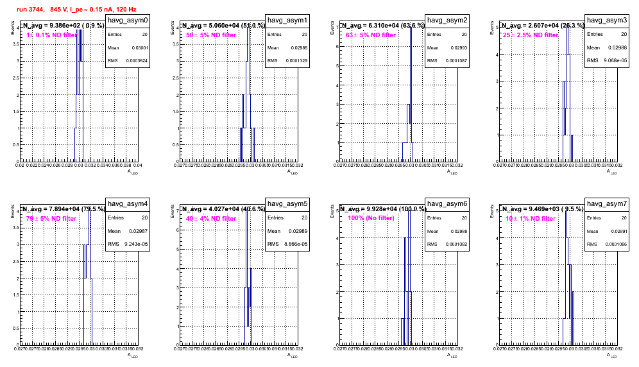639x367 pixels.
Task: Click the '100% (No filter)' label
Action: [x=371, y=218]
